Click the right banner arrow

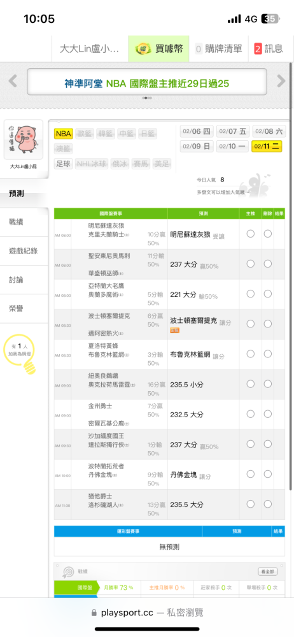[281, 81]
